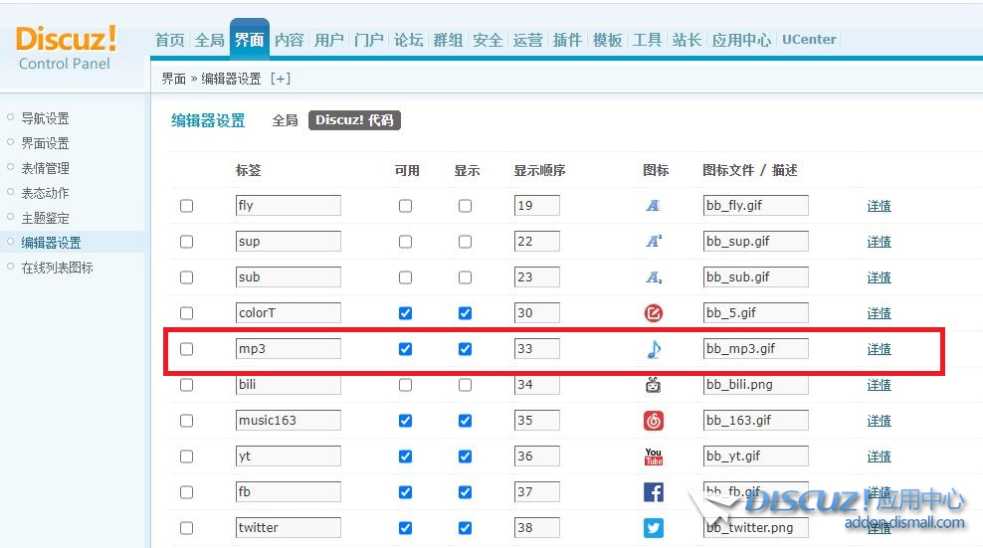Viewport: 983px width, 548px height.
Task: Uncheck 显示 for fb tag
Action: (466, 492)
